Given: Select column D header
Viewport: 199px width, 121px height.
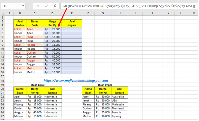Looking at the screenshot, I should point(52,13).
